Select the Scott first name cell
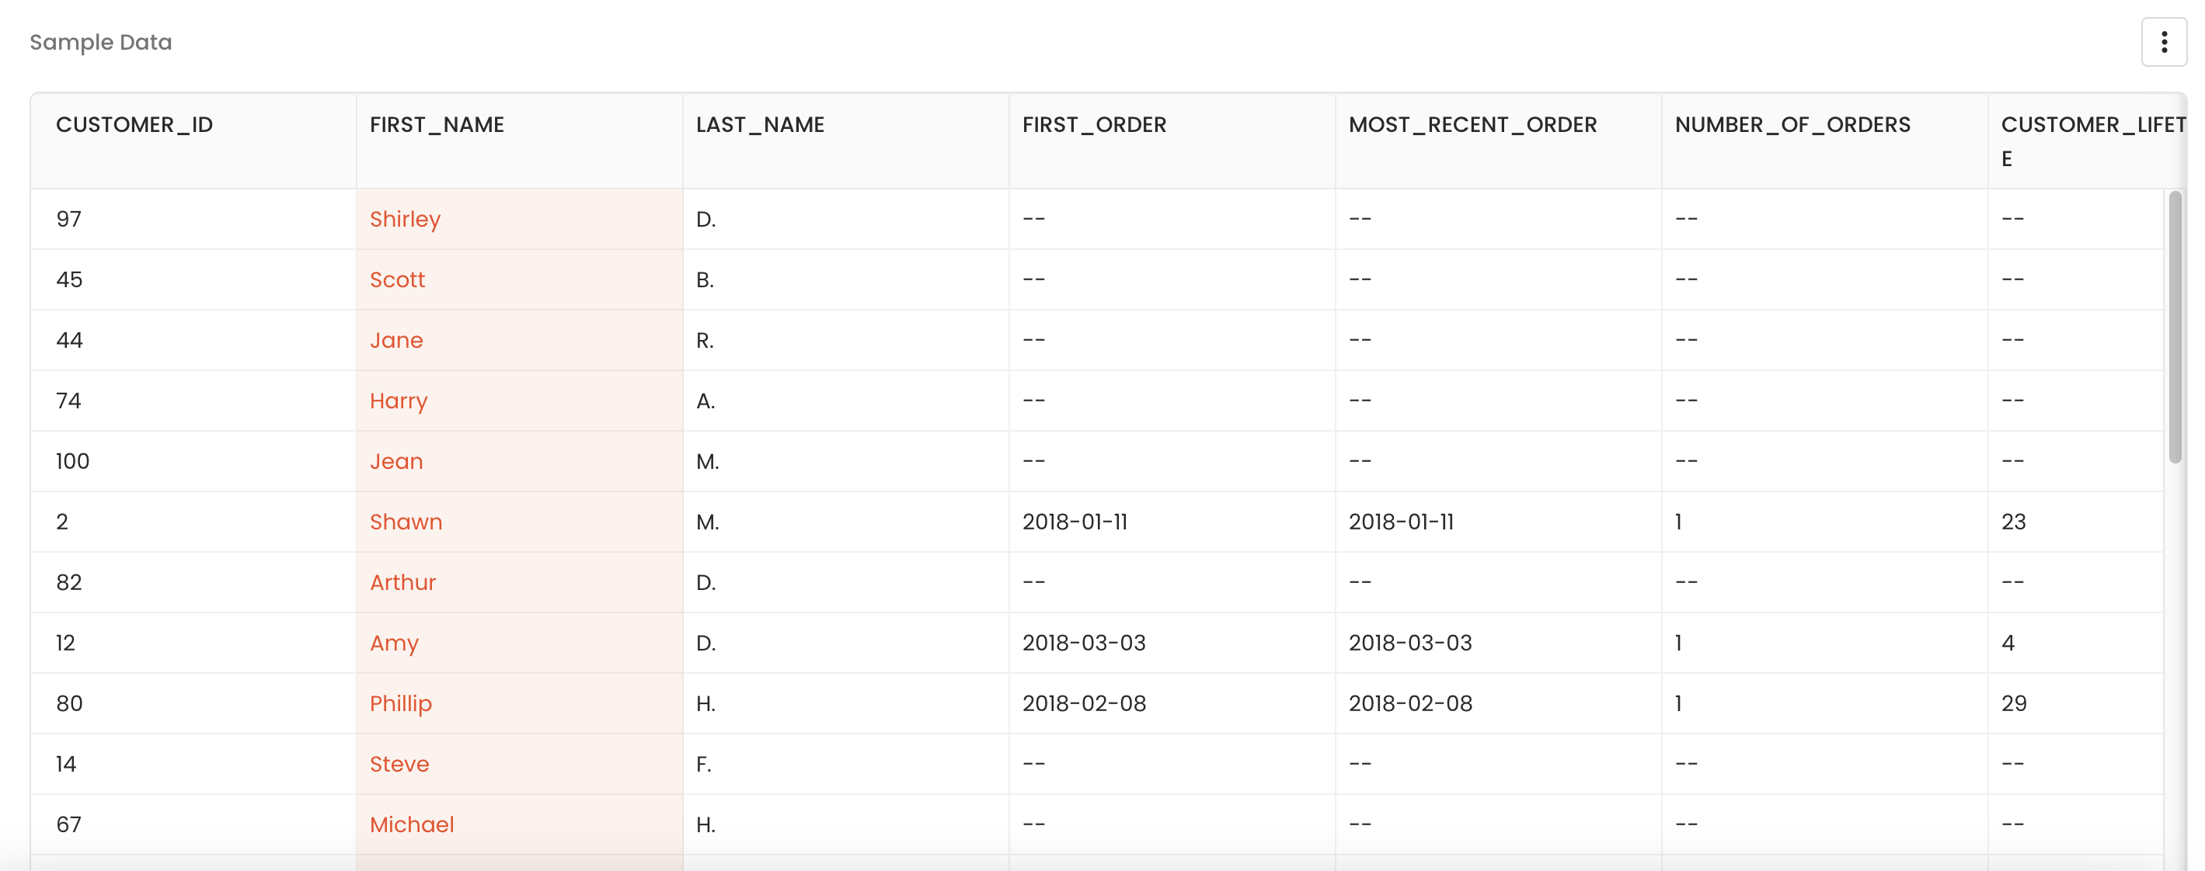 397,279
